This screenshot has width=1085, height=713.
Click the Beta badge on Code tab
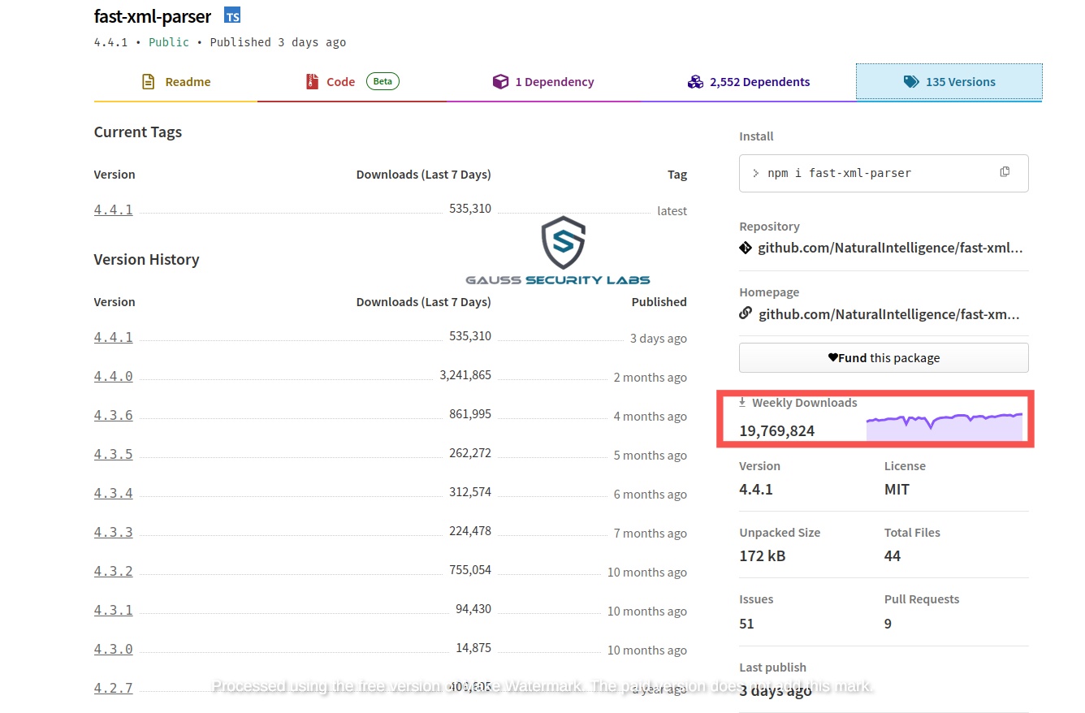point(383,81)
